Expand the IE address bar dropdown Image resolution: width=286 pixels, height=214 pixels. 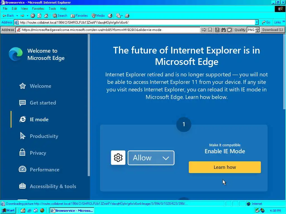(x=257, y=22)
